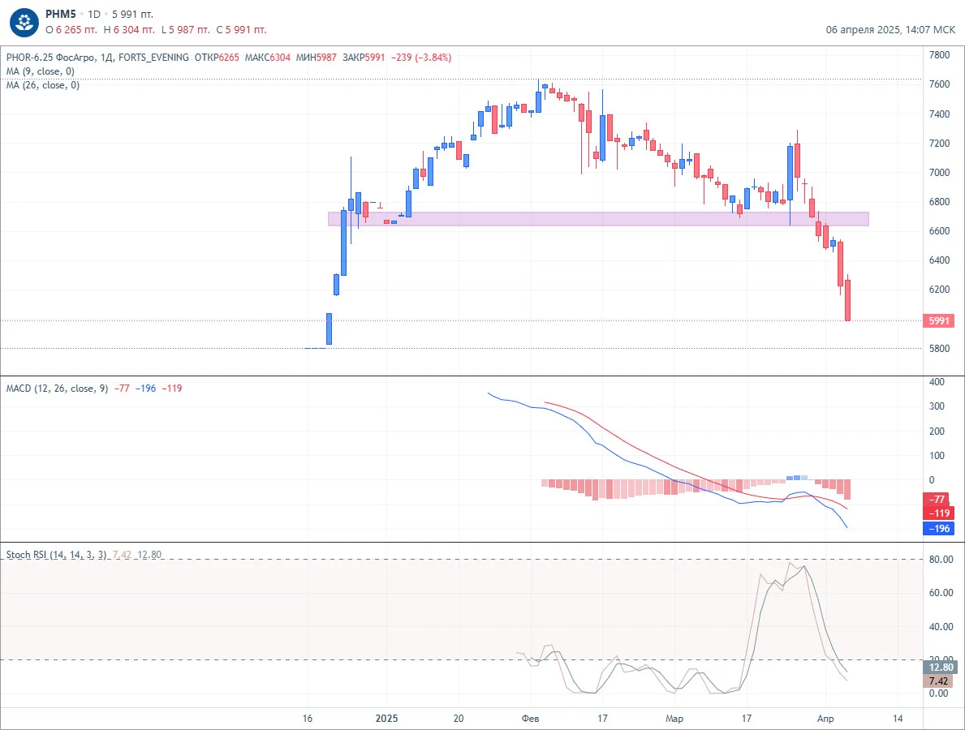Click the ЗАКР5991 value in chart legend
The width and height of the screenshot is (965, 730).
point(364,58)
